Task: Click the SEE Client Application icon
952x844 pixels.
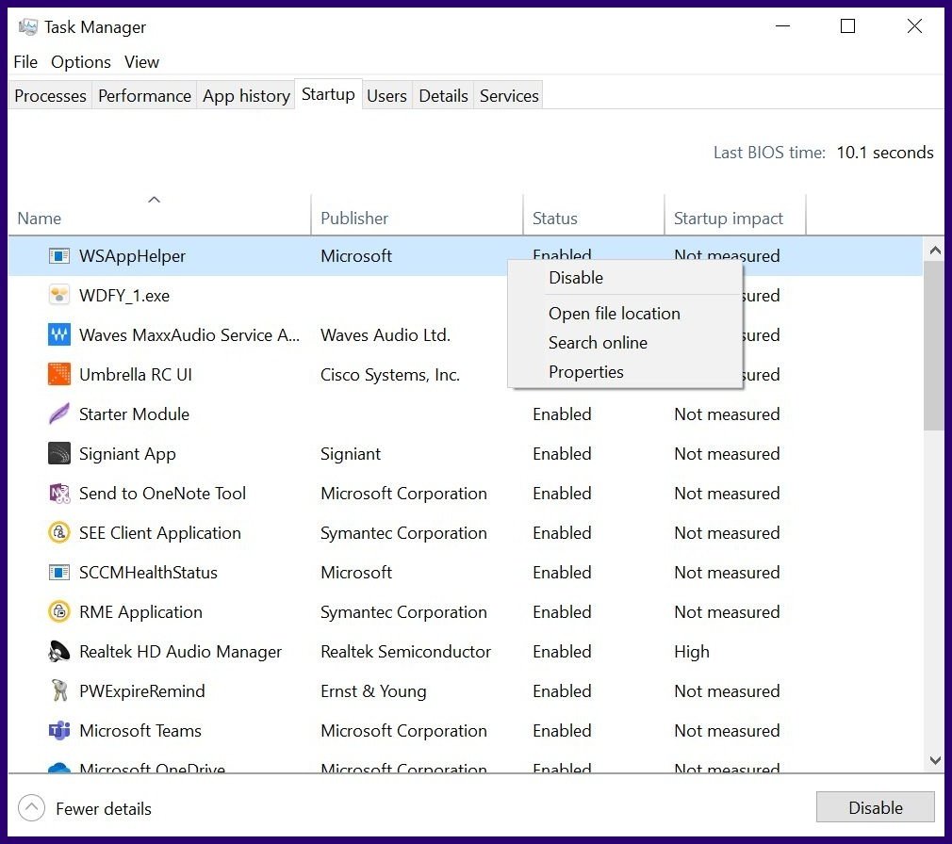Action: [x=58, y=533]
